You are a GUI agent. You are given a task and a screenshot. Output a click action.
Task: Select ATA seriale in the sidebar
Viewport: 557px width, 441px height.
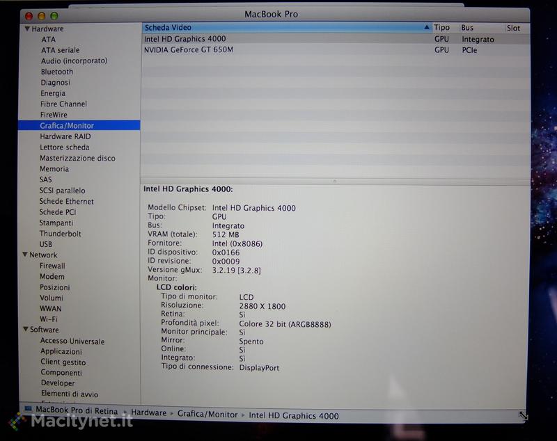pyautogui.click(x=60, y=50)
